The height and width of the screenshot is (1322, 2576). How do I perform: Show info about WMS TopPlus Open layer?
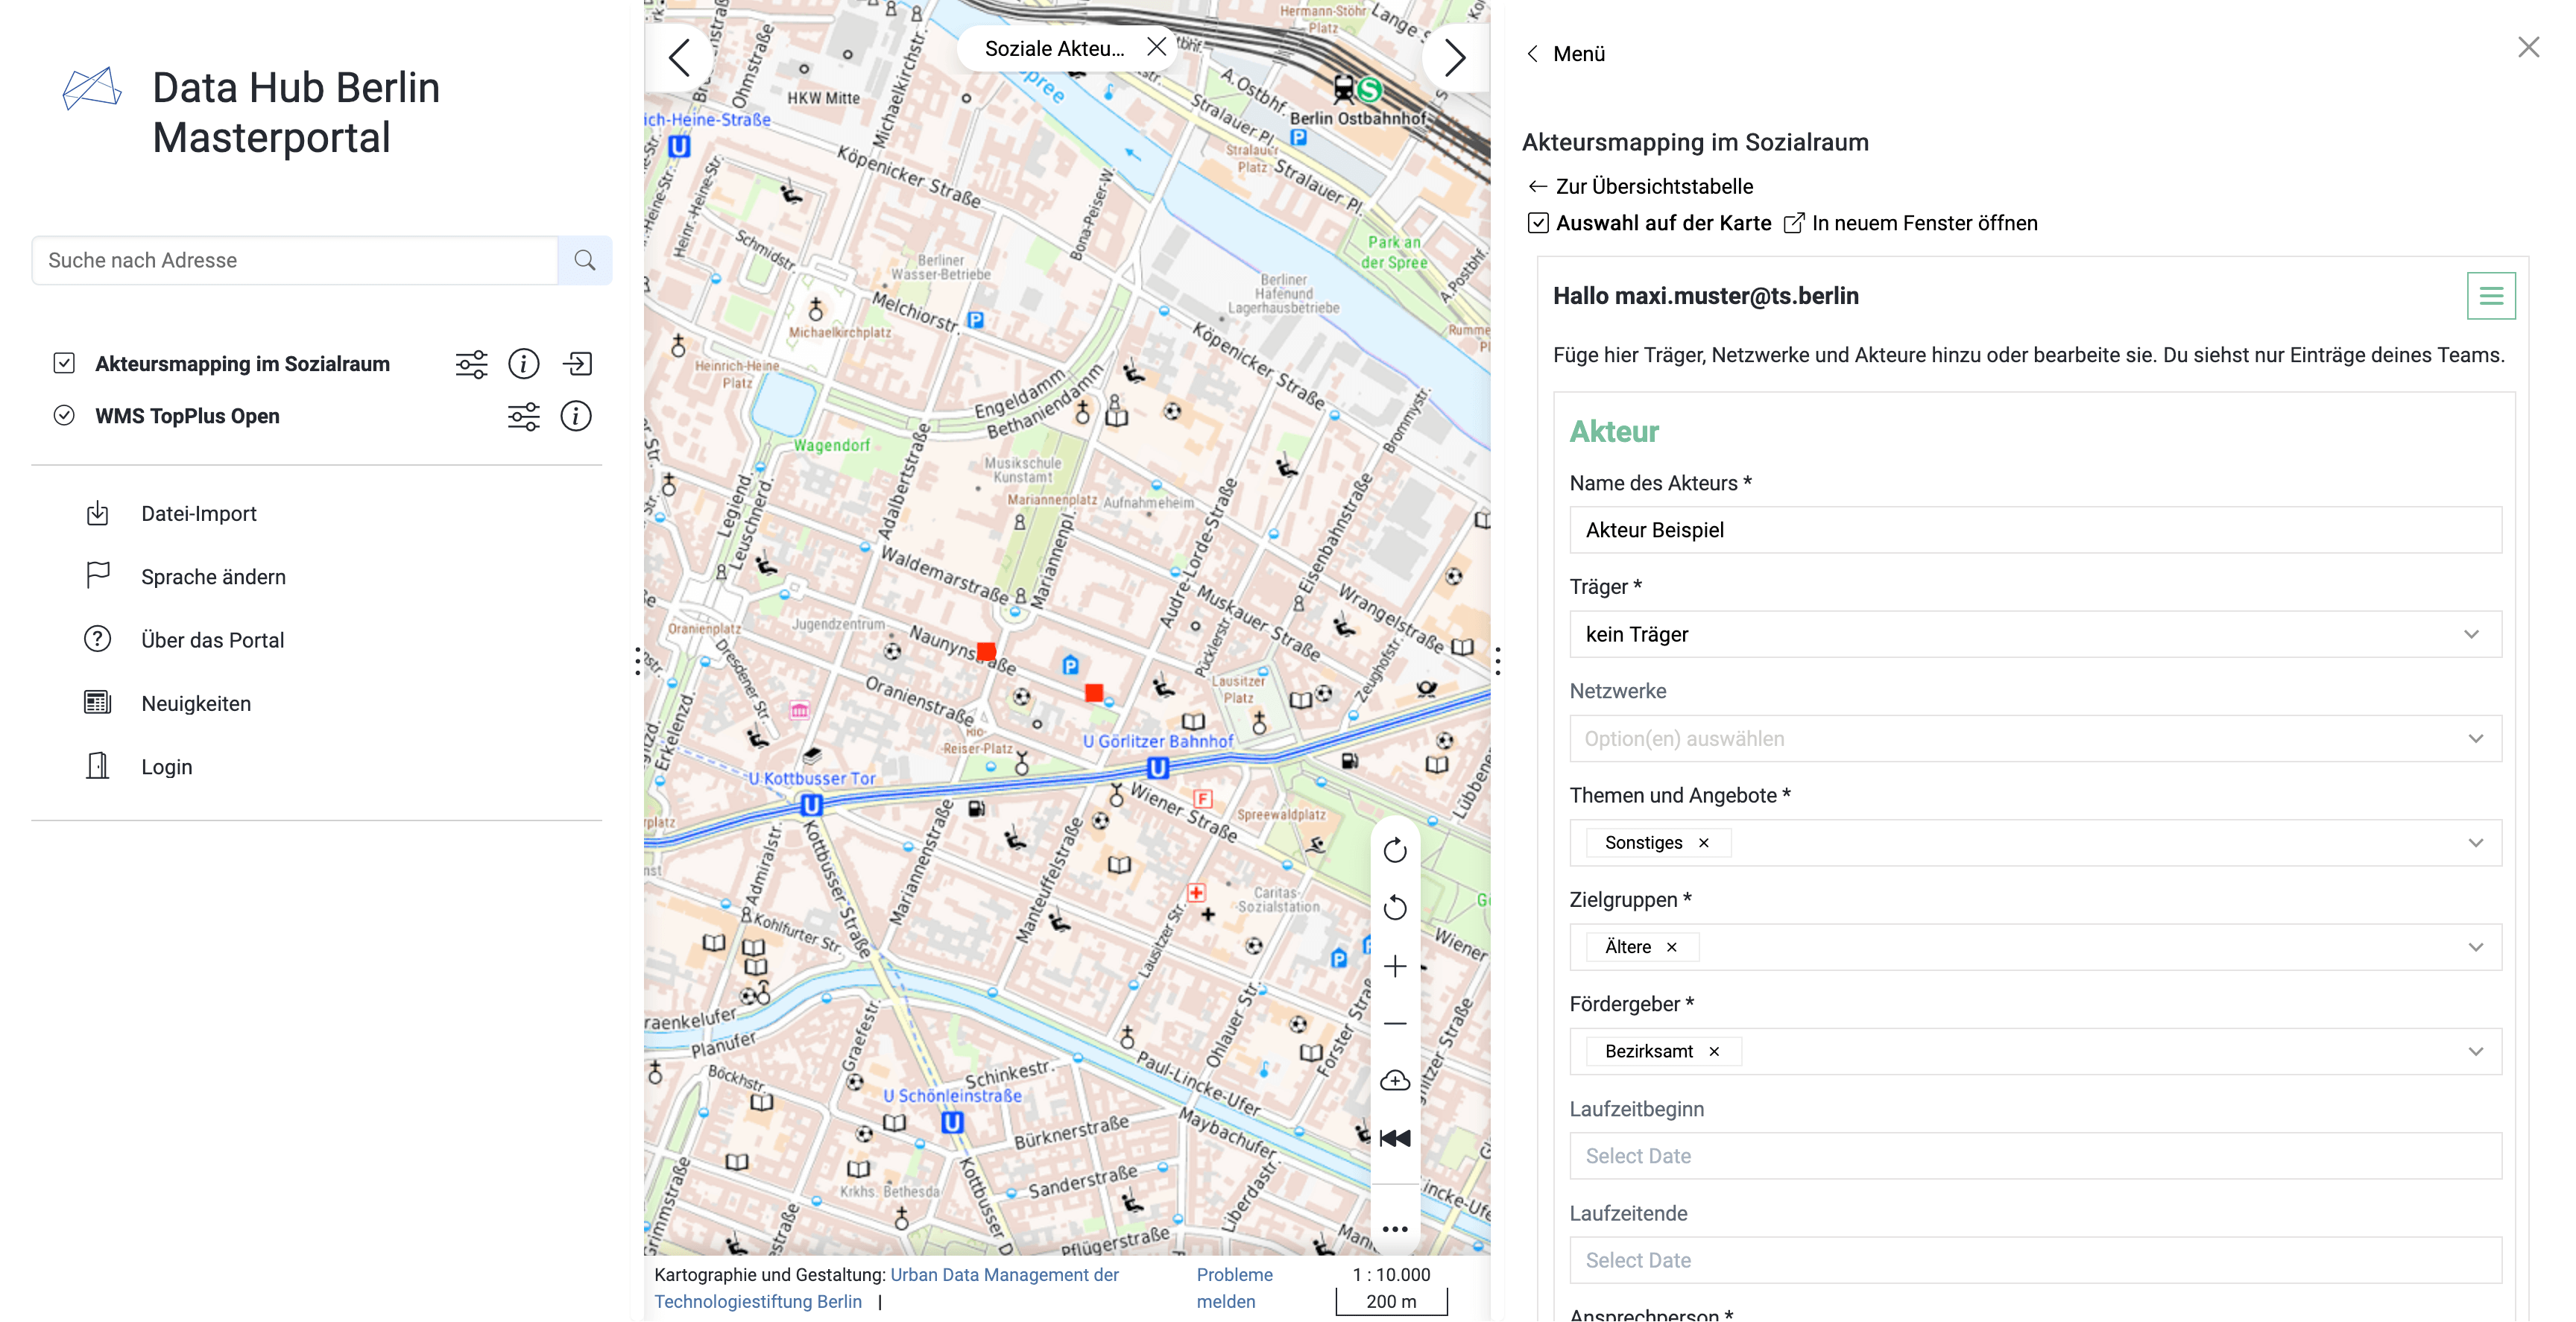[x=575, y=417]
